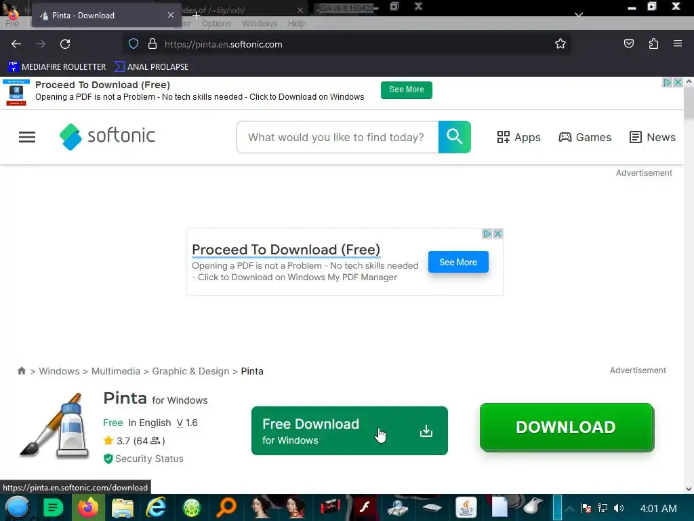694x521 pixels.
Task: Close the Pinta - Download tab
Action: click(171, 15)
